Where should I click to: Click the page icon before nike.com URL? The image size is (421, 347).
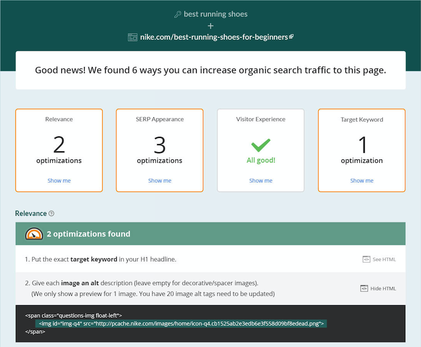(x=132, y=37)
